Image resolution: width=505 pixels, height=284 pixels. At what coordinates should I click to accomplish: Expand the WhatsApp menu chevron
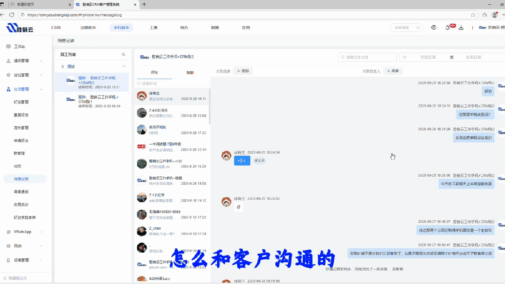41,232
